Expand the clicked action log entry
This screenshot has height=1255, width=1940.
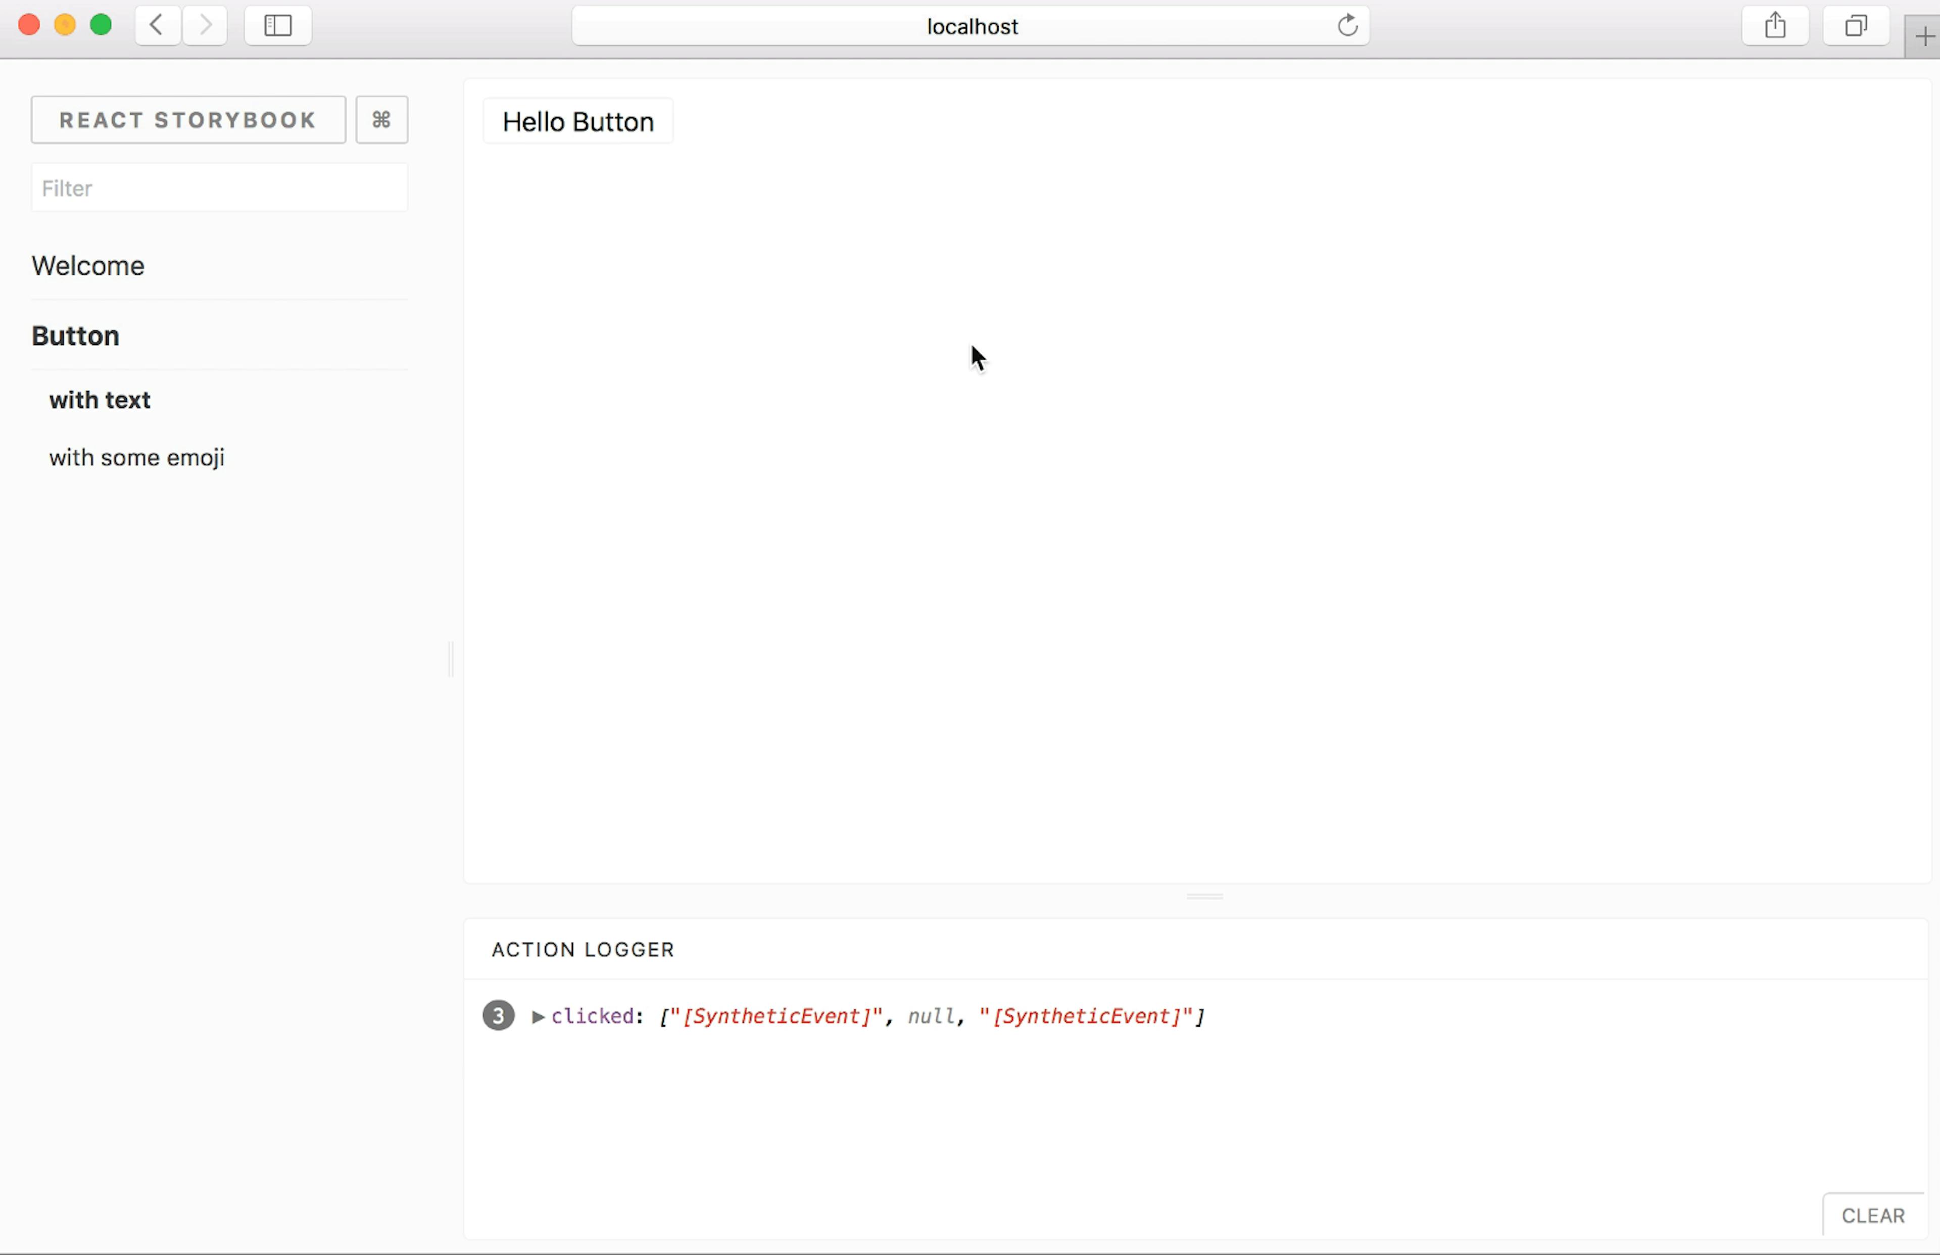tap(538, 1016)
